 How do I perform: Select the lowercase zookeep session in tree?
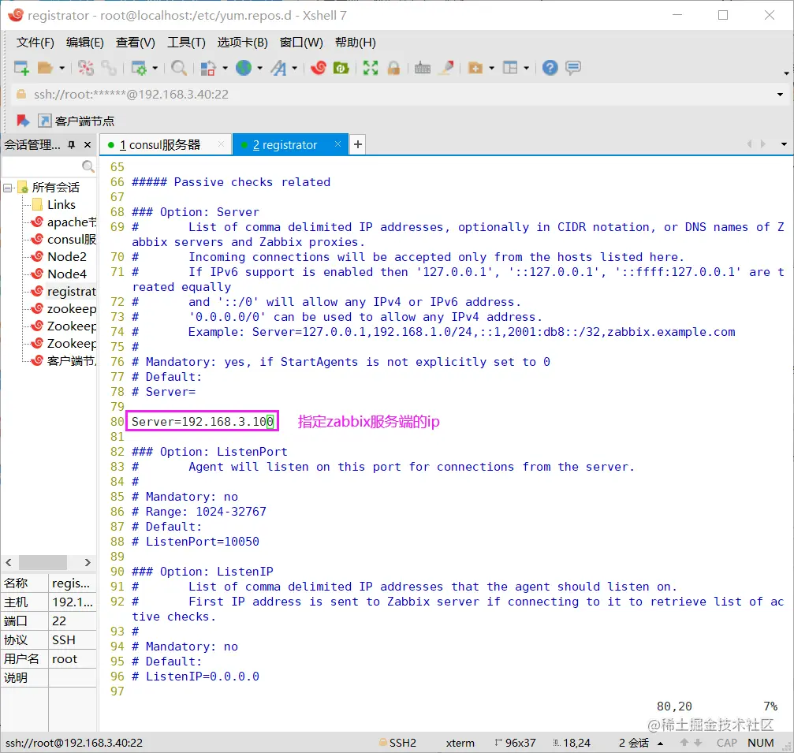point(63,308)
